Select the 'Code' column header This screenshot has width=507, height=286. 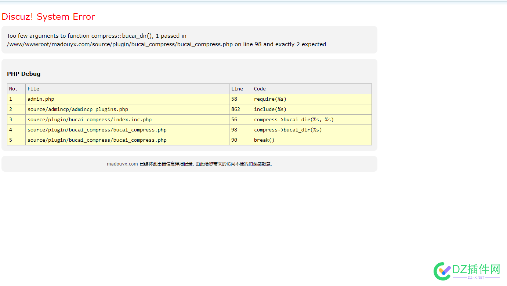coord(312,89)
